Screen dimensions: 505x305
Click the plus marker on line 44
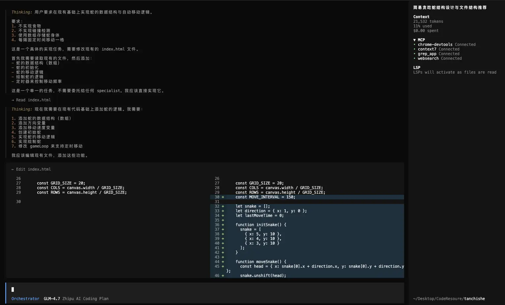coord(223,262)
